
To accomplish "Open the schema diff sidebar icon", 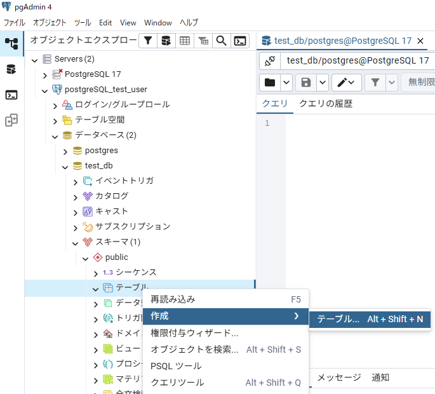I will tap(11, 120).
